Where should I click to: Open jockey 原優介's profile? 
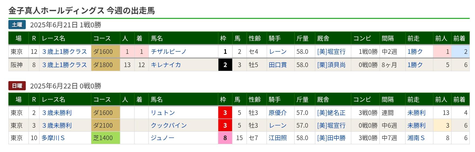coord(277,113)
